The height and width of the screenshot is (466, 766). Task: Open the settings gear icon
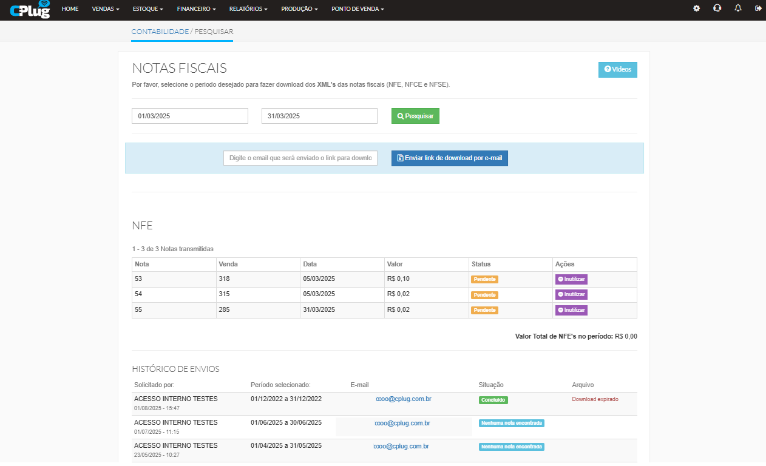point(696,8)
